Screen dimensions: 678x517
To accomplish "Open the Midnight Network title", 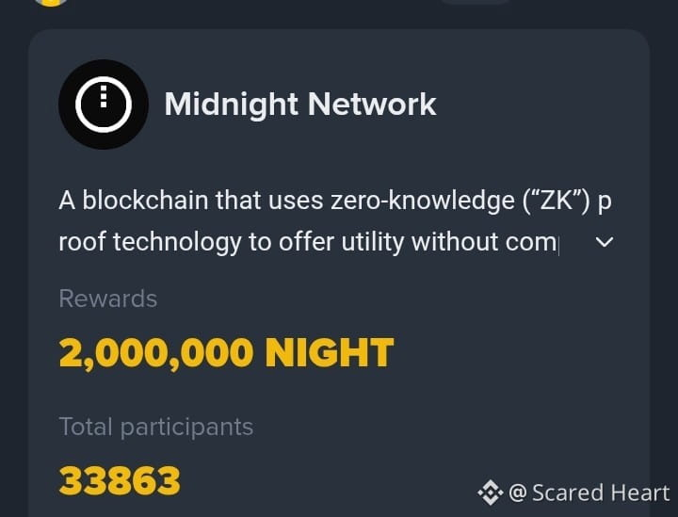I will 300,105.
